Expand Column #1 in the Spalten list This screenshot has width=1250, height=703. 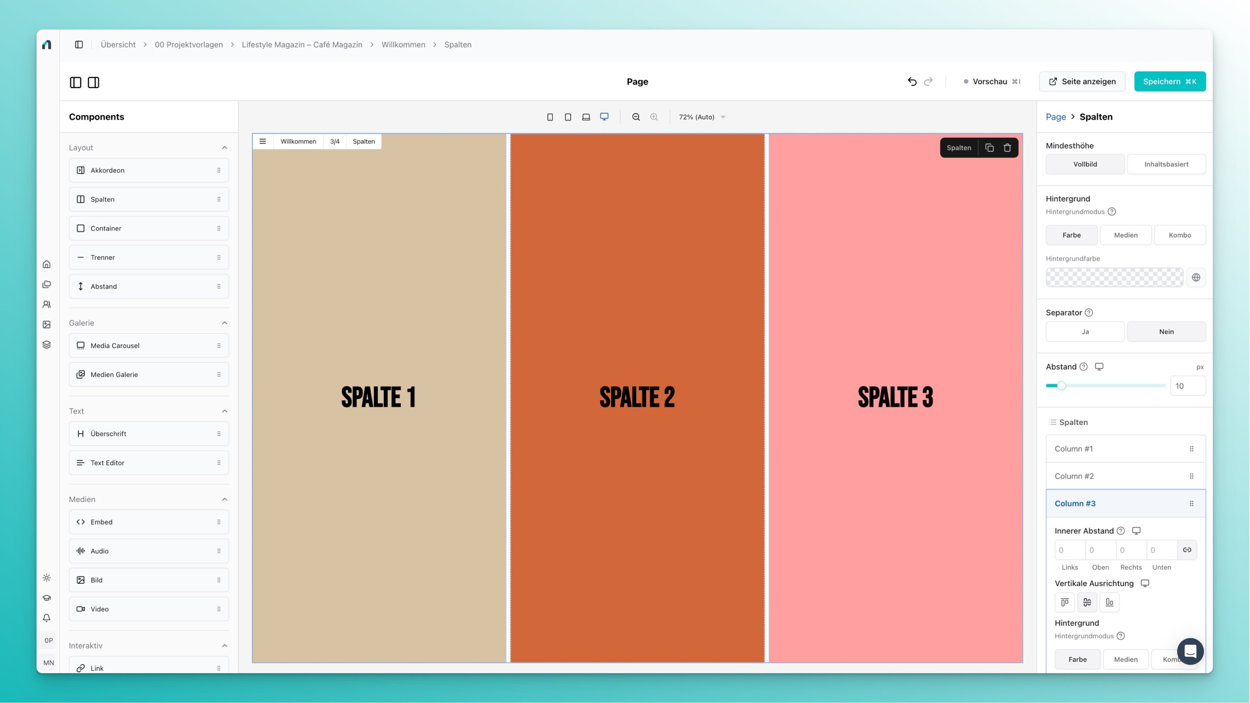(x=1125, y=449)
